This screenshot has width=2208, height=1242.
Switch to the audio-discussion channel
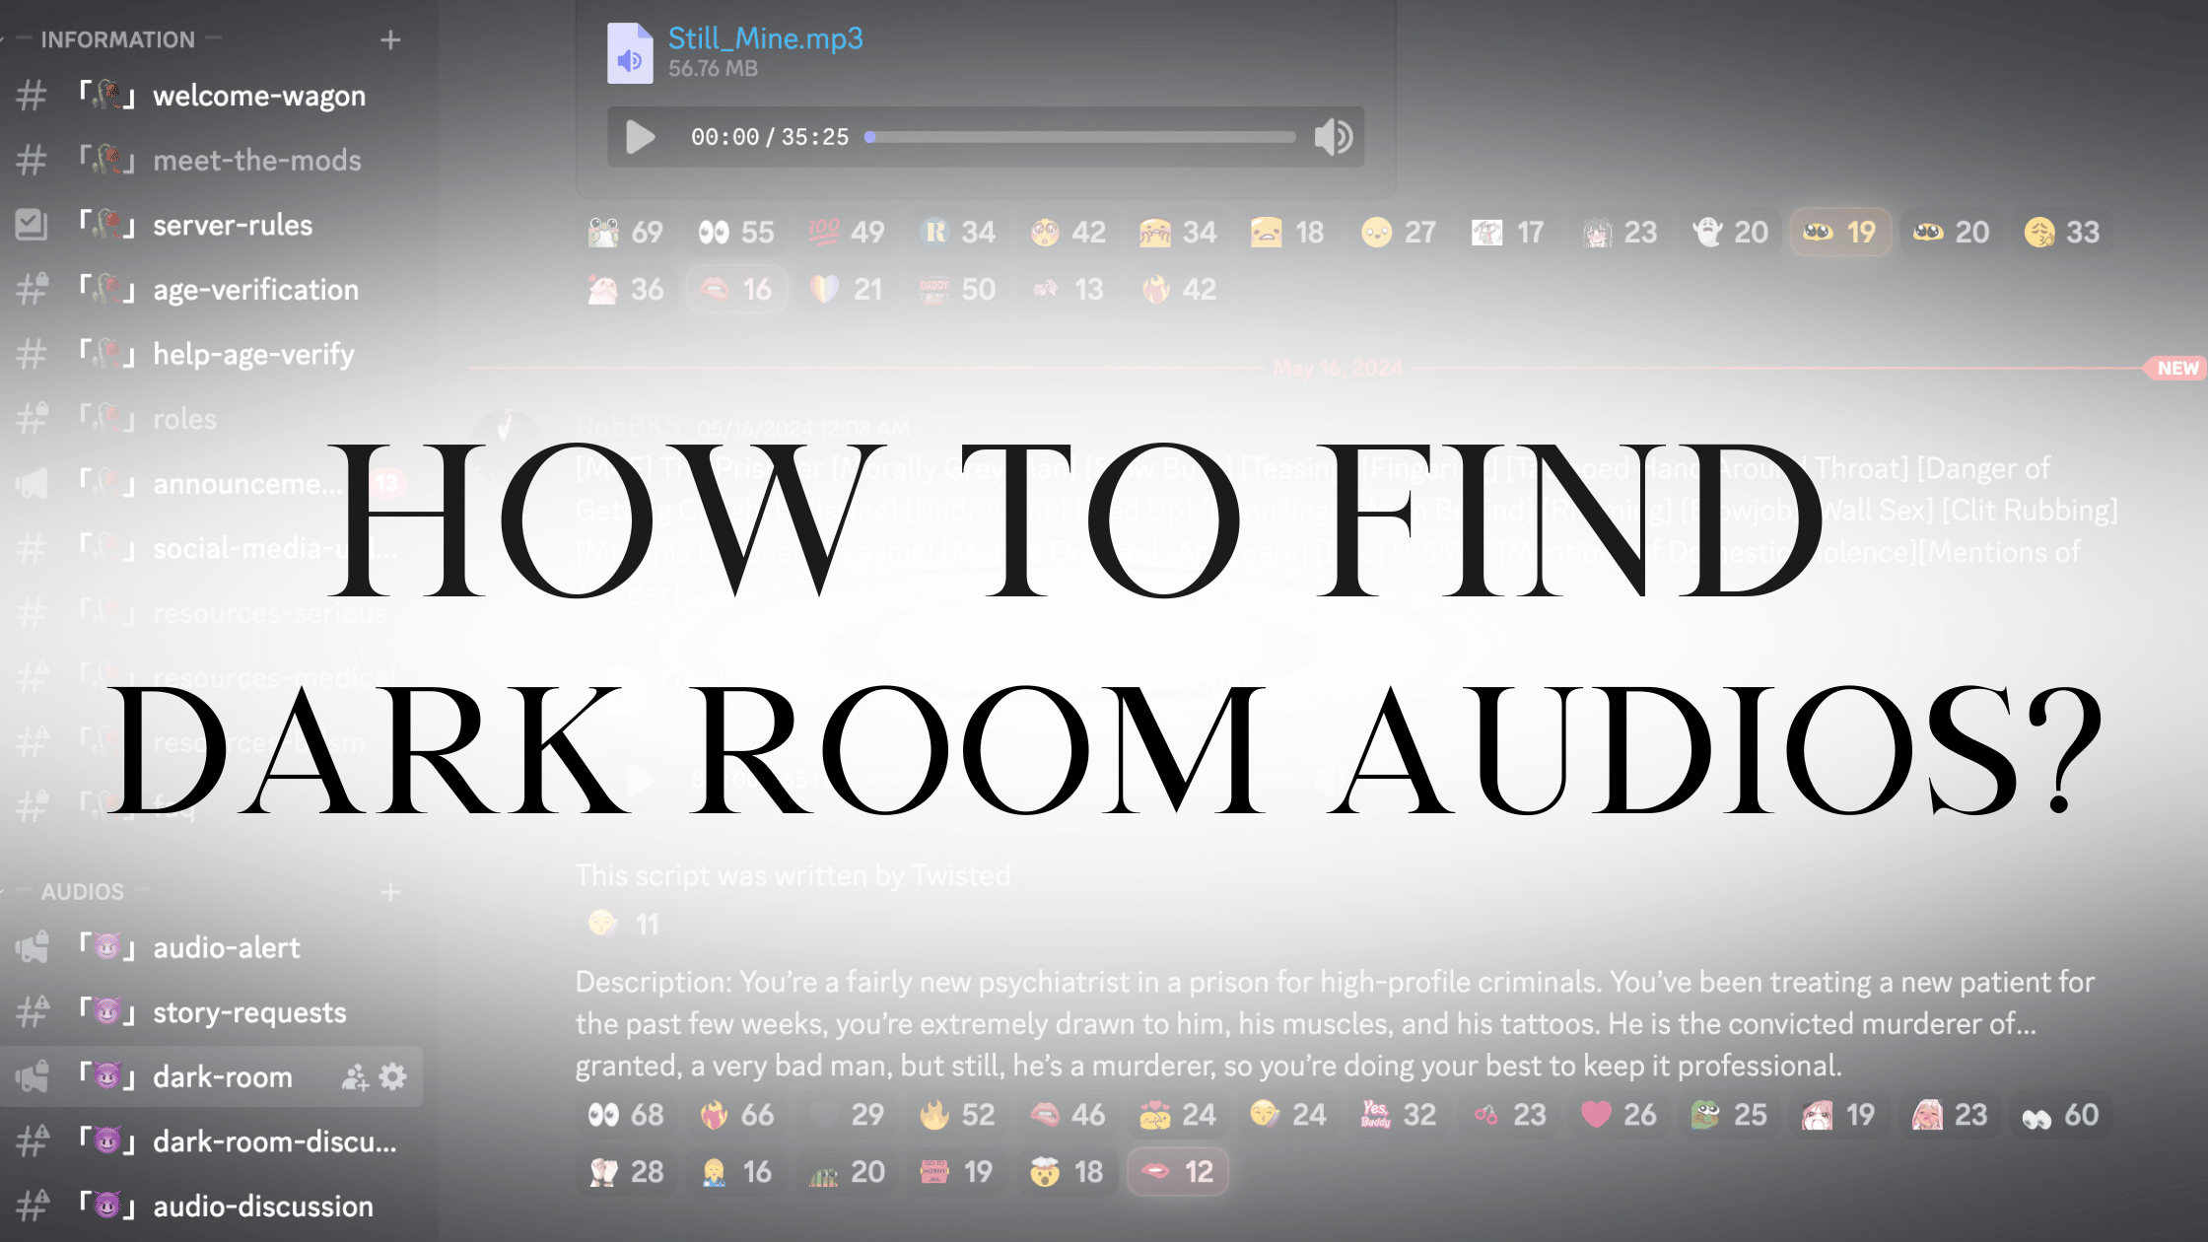pyautogui.click(x=261, y=1206)
